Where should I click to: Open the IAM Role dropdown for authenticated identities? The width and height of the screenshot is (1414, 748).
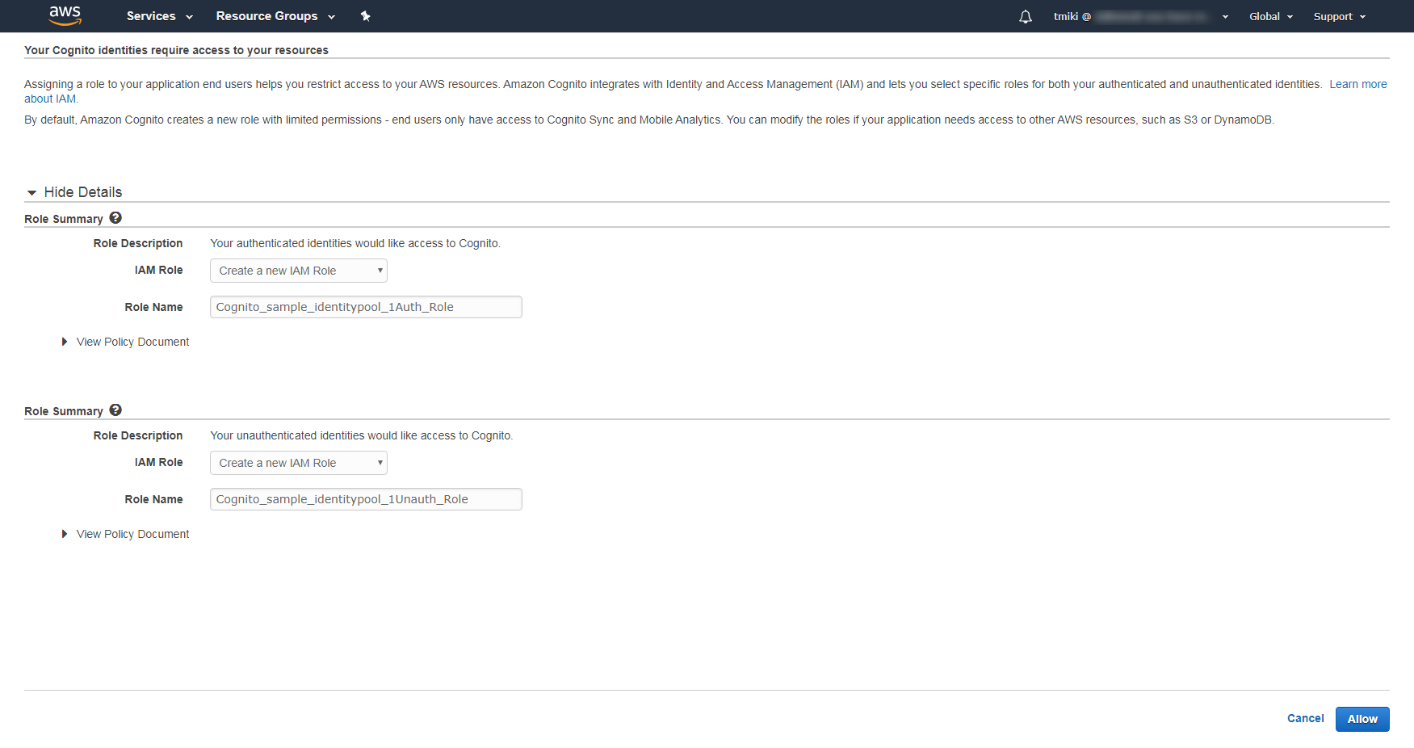298,271
